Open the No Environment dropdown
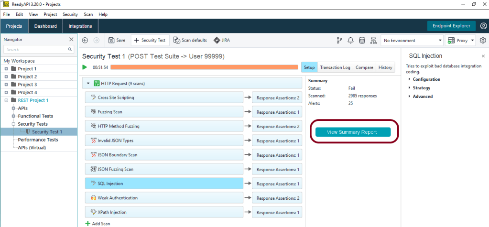 (412, 41)
